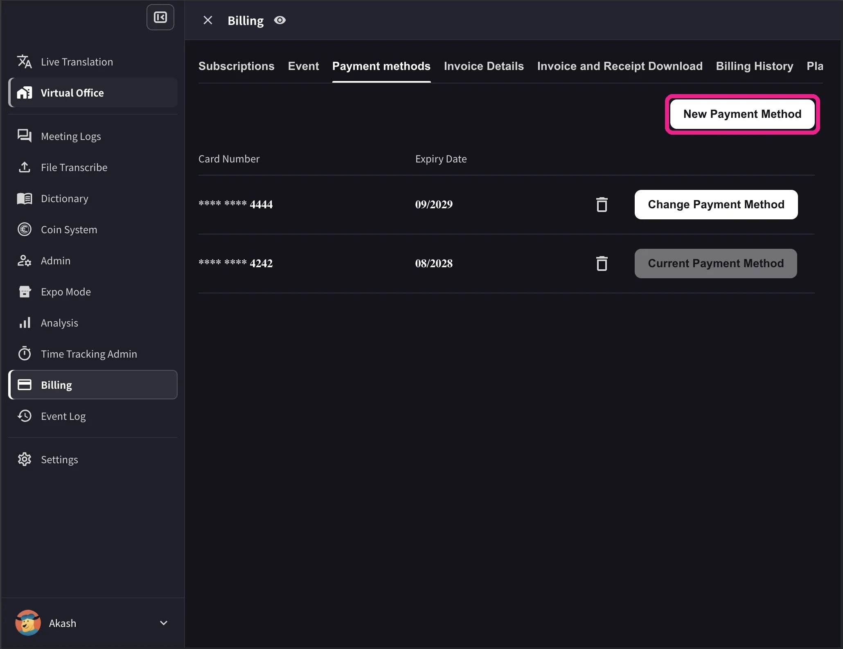Click the New Payment Method button
This screenshot has width=843, height=649.
(x=742, y=114)
